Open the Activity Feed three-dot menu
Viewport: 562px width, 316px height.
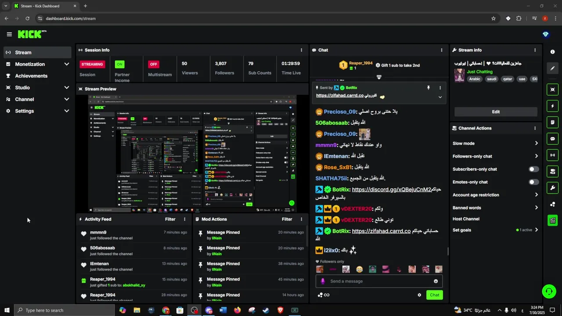click(x=184, y=219)
